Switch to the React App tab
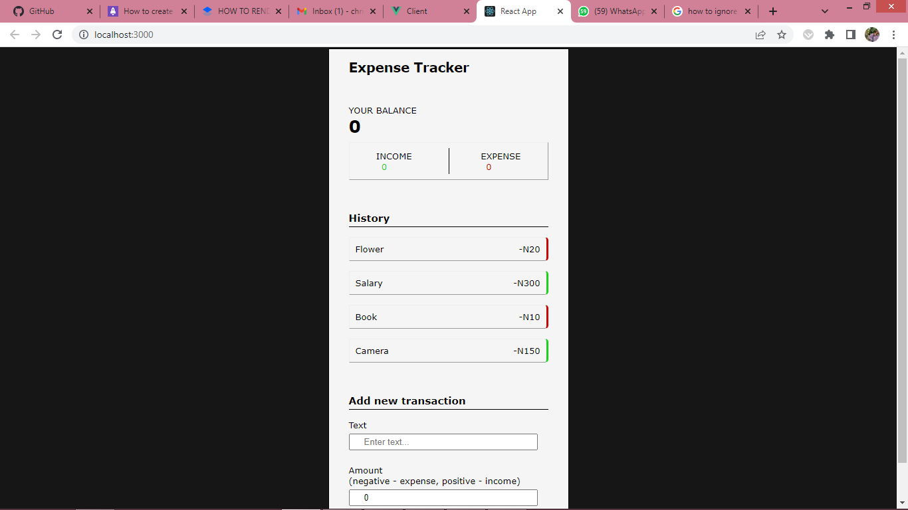908x510 pixels. [x=518, y=11]
